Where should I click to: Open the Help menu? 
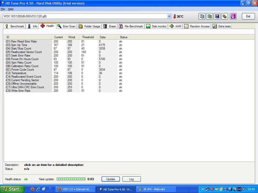[11, 9]
